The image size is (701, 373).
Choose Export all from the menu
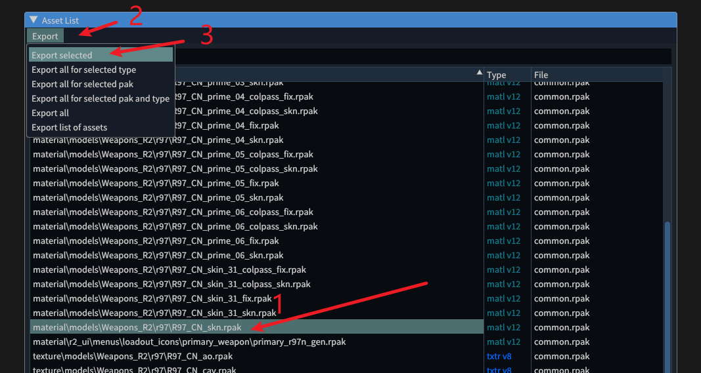[50, 113]
